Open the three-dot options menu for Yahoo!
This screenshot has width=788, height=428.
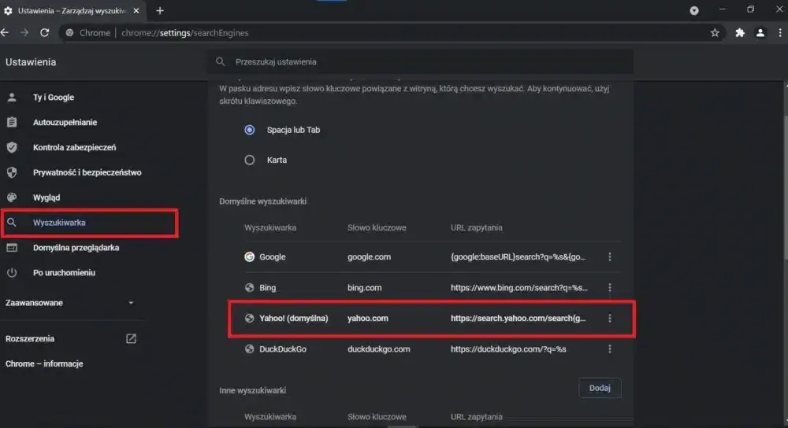(610, 318)
